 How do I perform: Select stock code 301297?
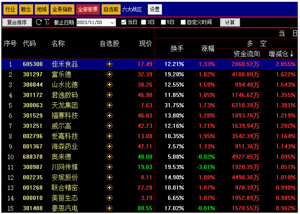pyautogui.click(x=33, y=74)
